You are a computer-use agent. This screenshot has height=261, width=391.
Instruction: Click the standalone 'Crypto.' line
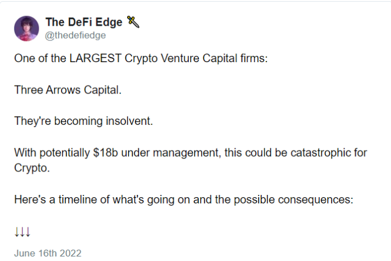(32, 168)
